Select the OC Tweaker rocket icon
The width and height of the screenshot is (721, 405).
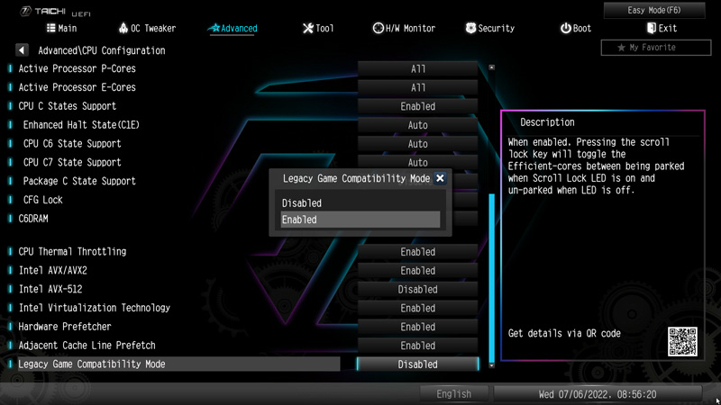click(x=123, y=28)
